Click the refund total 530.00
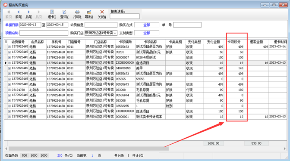This screenshot has width=290, height=161. pos(256,143)
